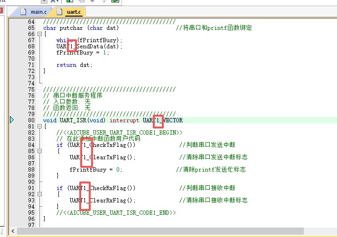Screen dimensions: 337x237
Task: Fold the Tx flag if-block at line 85
Action: (x=39, y=151)
